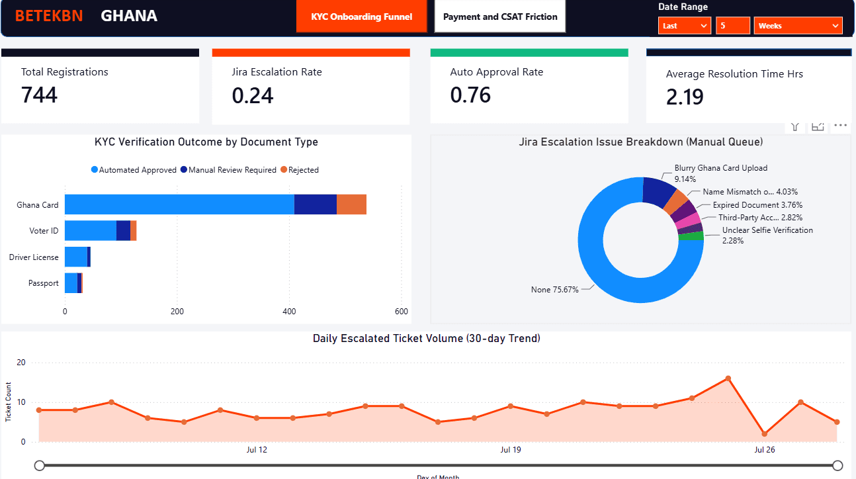Select Manual Review Required legend marker
The width and height of the screenshot is (856, 479).
pos(184,170)
